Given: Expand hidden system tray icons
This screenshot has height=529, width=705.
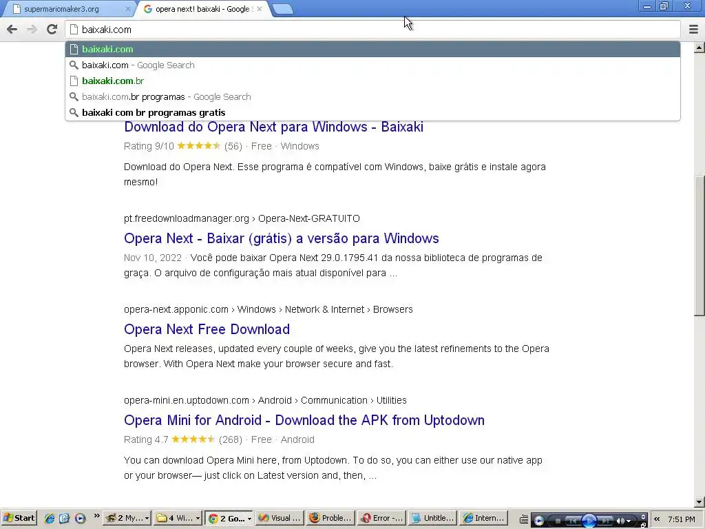Looking at the screenshot, I should coord(657,519).
